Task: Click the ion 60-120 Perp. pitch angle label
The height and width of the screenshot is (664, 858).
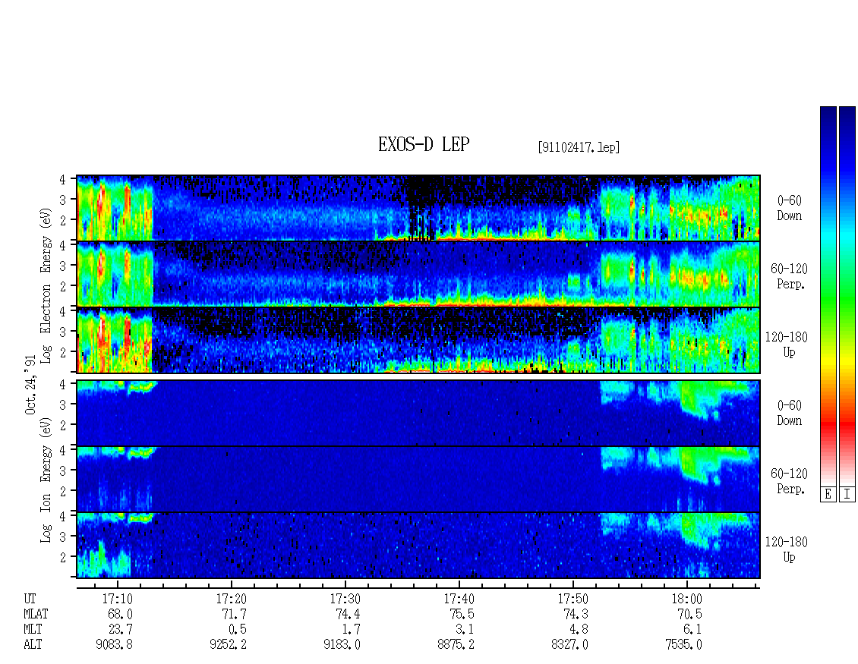Action: pos(789,481)
